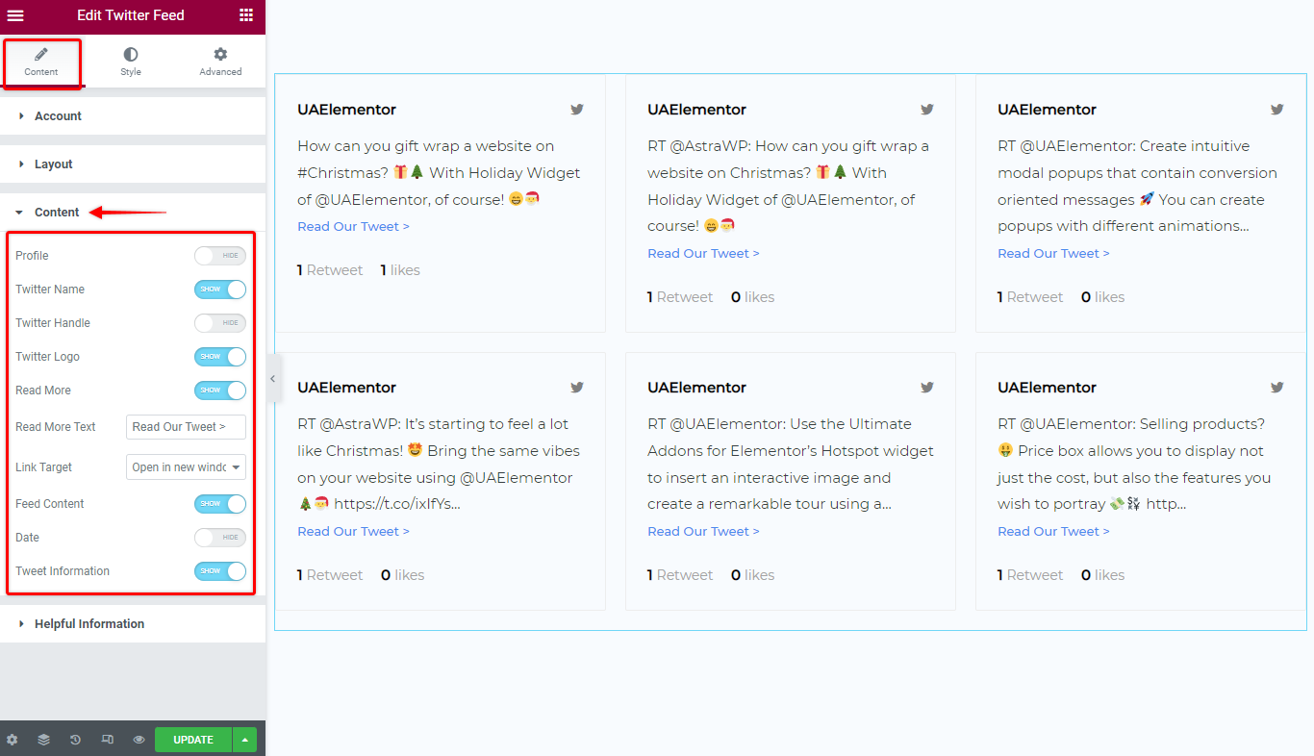Collapse the Content section
The height and width of the screenshot is (756, 1314).
click(133, 213)
